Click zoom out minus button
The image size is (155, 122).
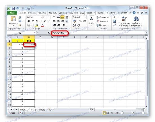click(x=122, y=113)
